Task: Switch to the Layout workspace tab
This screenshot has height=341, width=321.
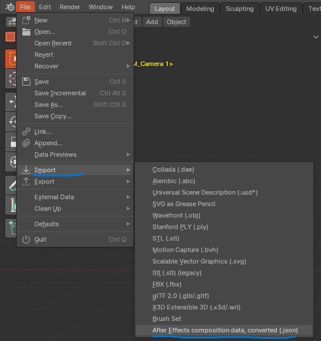Action: 165,9
